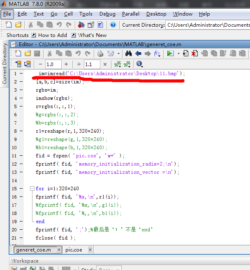Click Cut icon in main toolbar
The image size is (250, 270).
pyautogui.click(x=31, y=25)
